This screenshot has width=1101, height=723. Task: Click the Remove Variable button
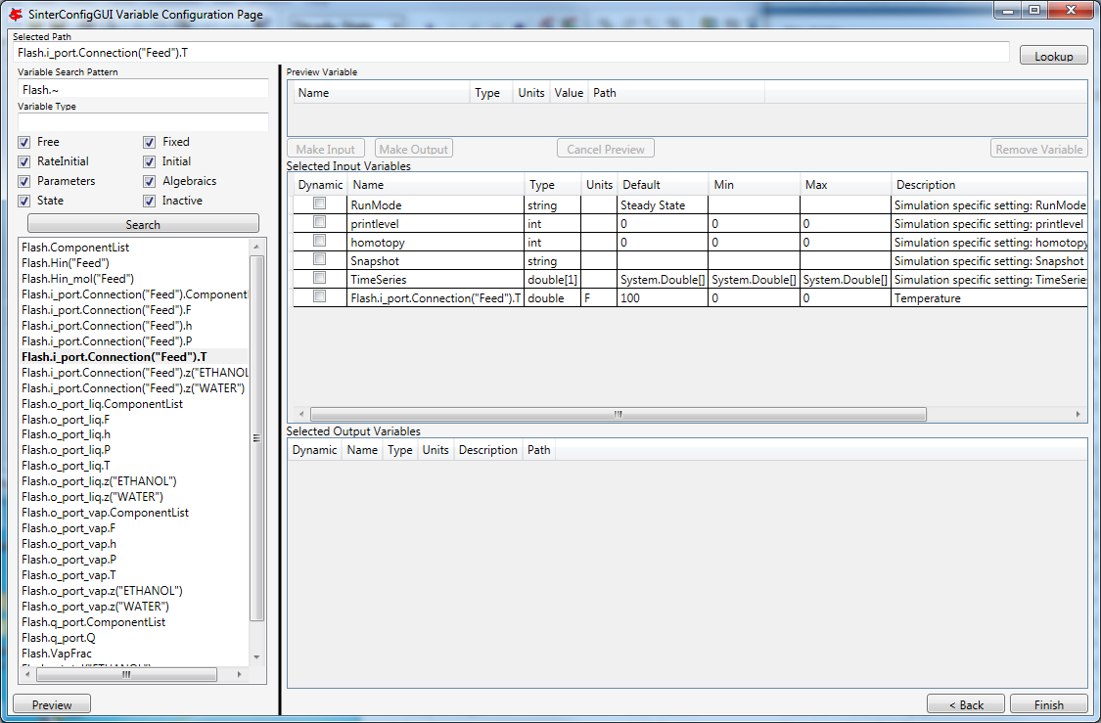coord(1039,149)
